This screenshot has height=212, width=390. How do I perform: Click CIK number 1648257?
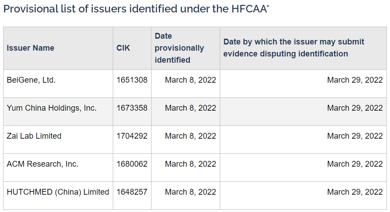click(132, 192)
